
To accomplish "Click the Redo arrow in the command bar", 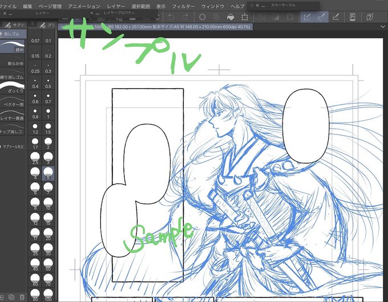I will click(185, 17).
